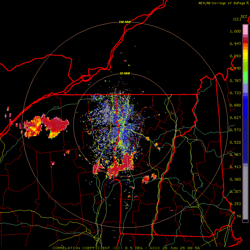Click the TH threshold label on legend
This screenshot has height=250, width=250.
[239, 216]
